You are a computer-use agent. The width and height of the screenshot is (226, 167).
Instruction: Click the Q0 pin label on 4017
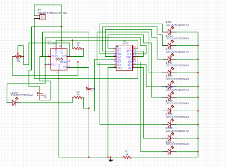pos(119,54)
